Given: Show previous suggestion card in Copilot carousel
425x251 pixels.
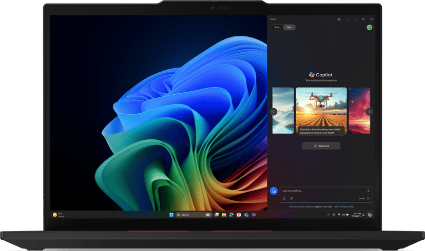Looking at the screenshot, I should pos(274,112).
